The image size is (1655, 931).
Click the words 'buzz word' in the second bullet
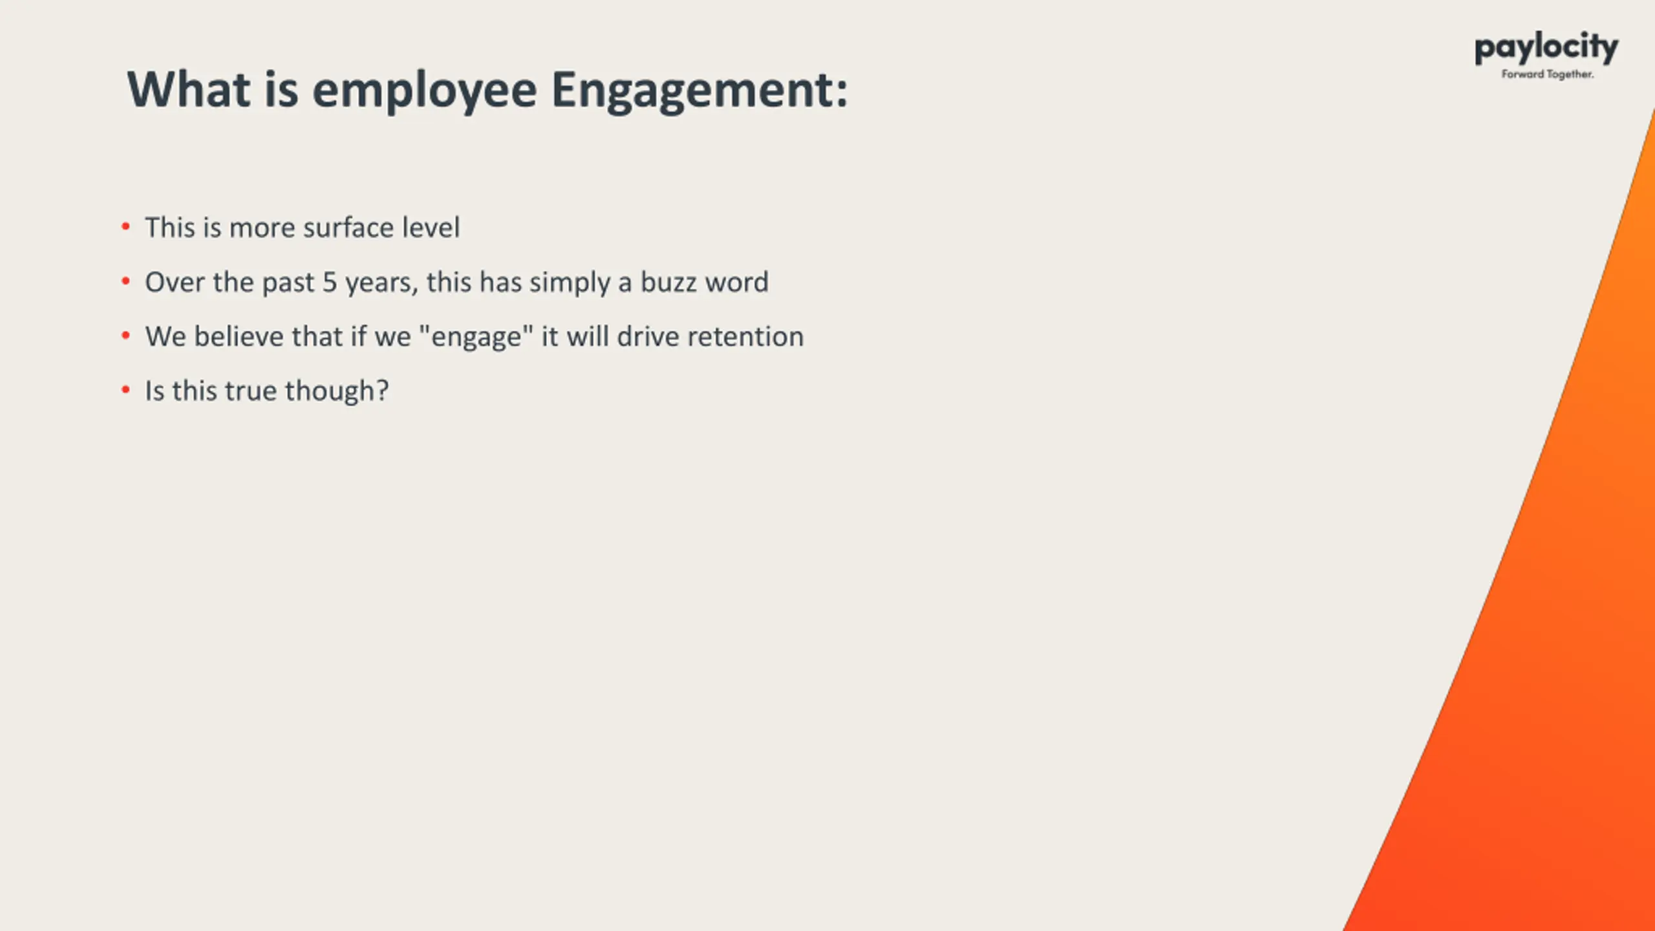click(x=705, y=283)
